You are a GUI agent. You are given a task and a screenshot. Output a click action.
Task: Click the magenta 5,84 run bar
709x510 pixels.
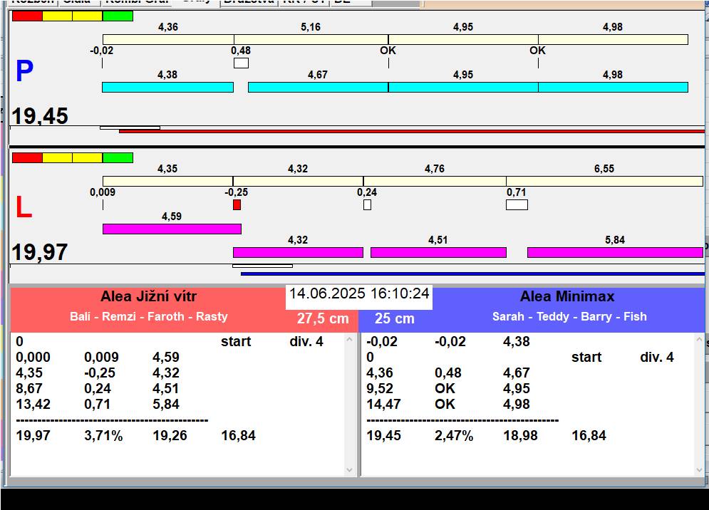614,252
